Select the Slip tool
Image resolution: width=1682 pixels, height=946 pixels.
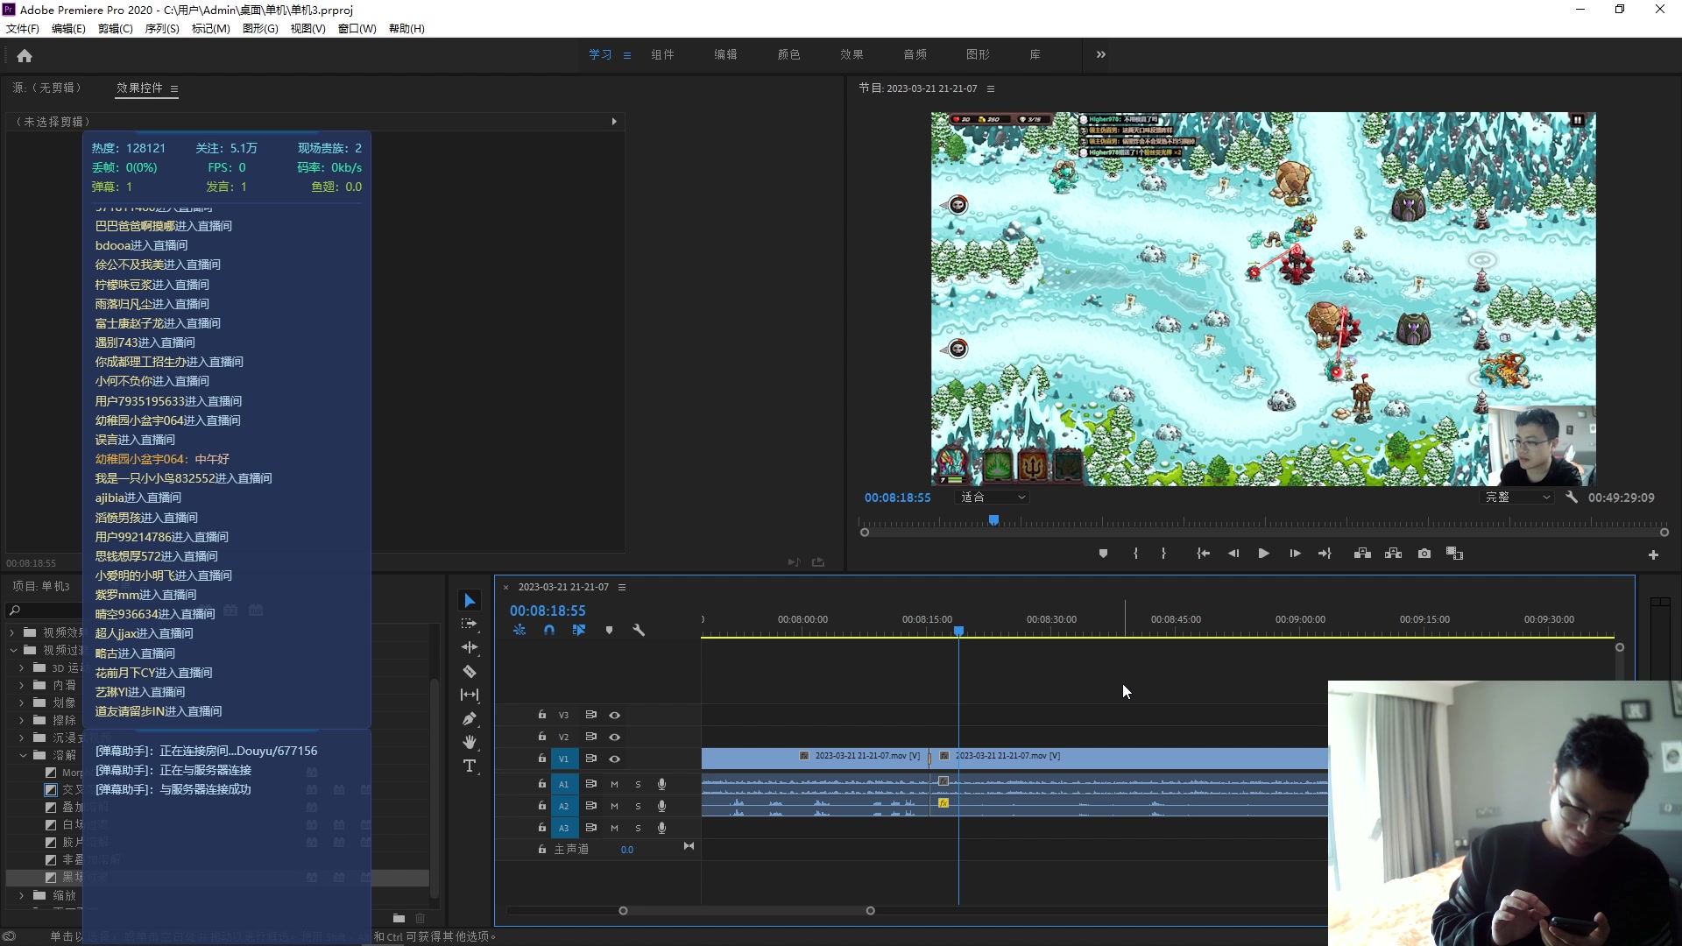pyautogui.click(x=470, y=695)
